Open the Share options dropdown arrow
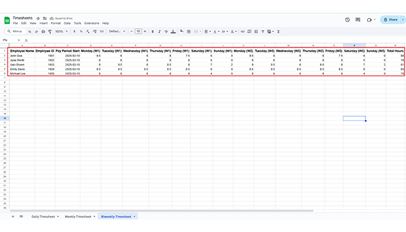The image size is (406, 232). pos(403,20)
